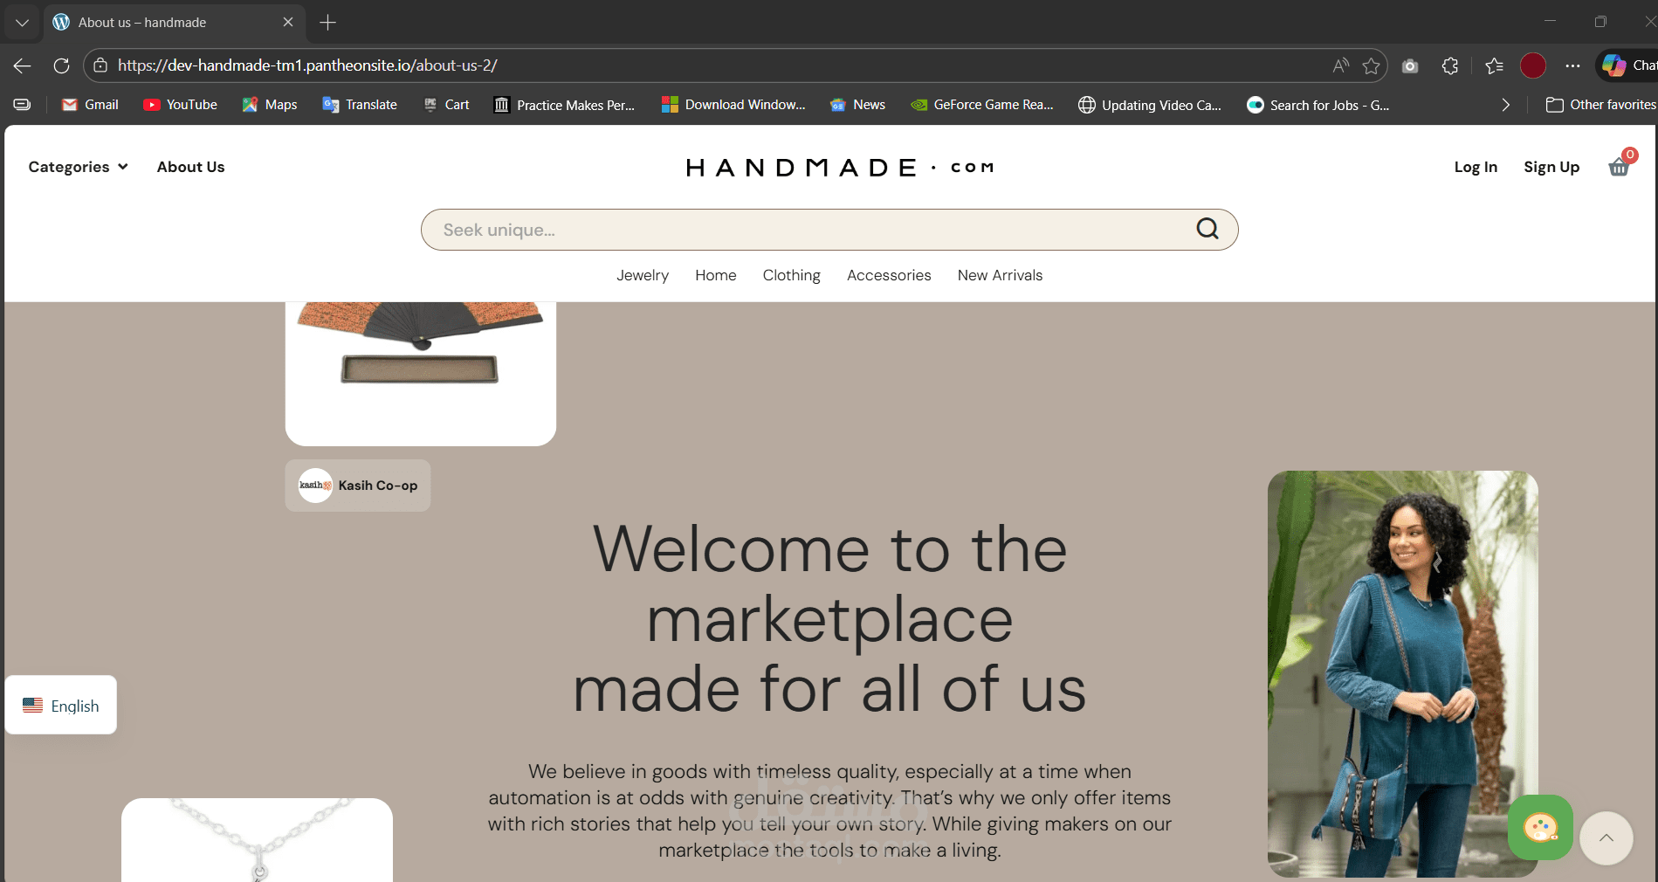1658x882 pixels.
Task: Open the English language selector
Action: pyautogui.click(x=61, y=705)
